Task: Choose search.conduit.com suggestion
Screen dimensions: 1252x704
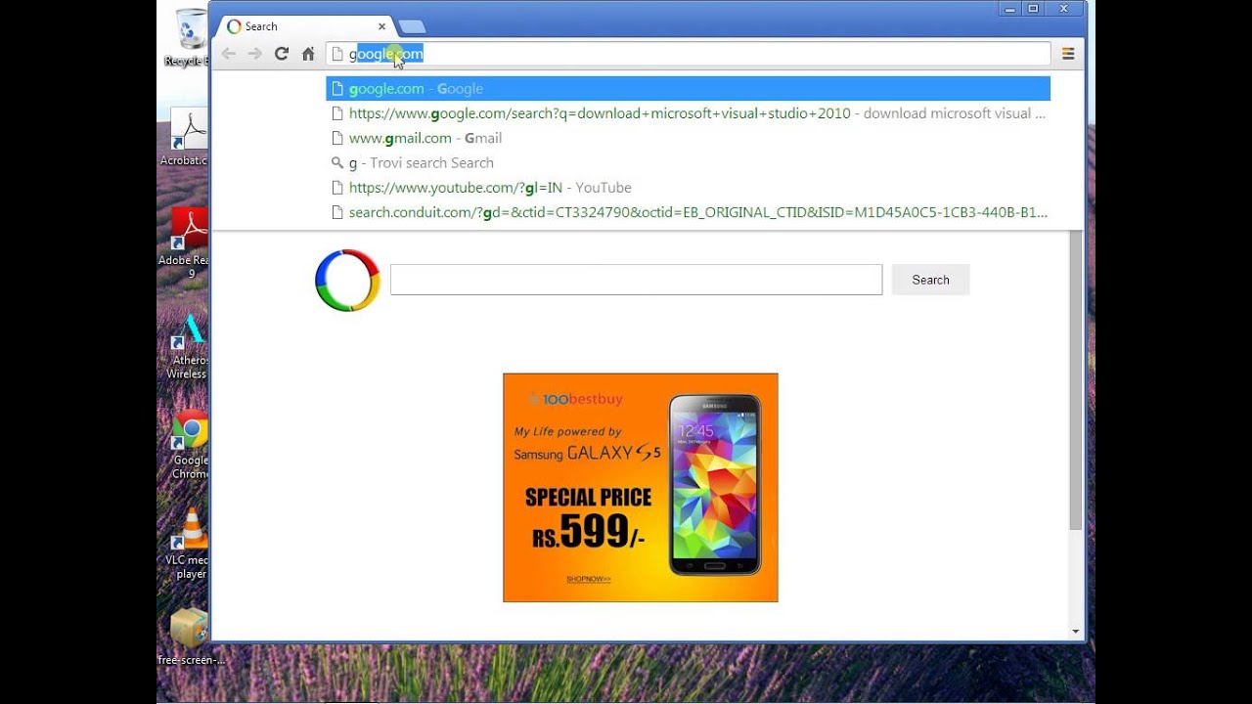Action: (688, 212)
